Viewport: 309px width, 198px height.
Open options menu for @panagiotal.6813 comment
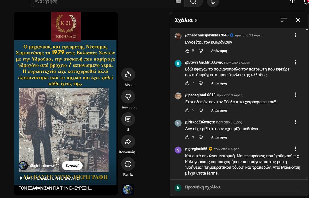[x=295, y=95]
